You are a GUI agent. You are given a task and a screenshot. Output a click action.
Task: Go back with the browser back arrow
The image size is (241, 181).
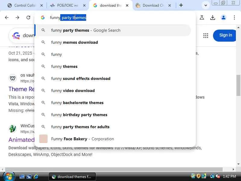pyautogui.click(x=7, y=17)
